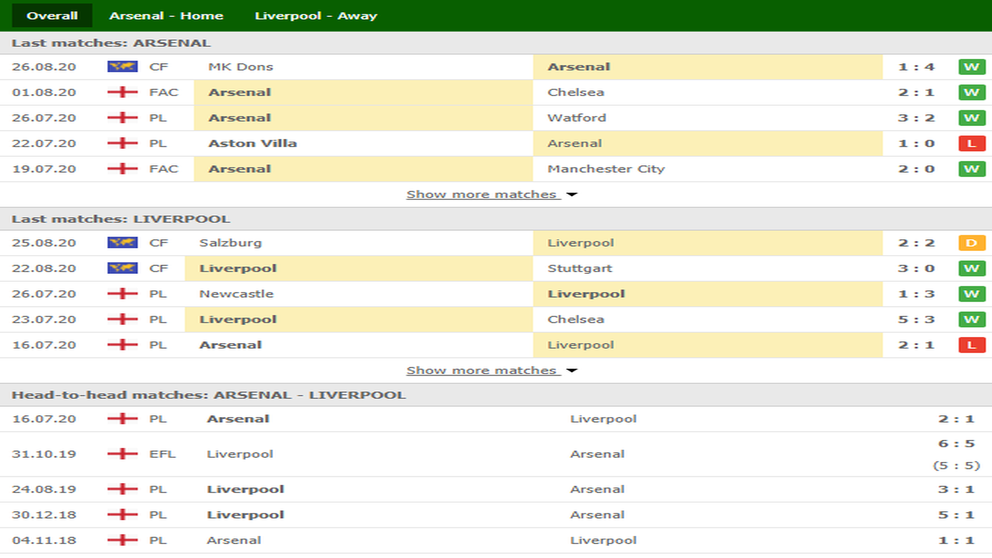This screenshot has width=992, height=558.
Task: Click the W badge on Newcastle row
Action: point(972,294)
